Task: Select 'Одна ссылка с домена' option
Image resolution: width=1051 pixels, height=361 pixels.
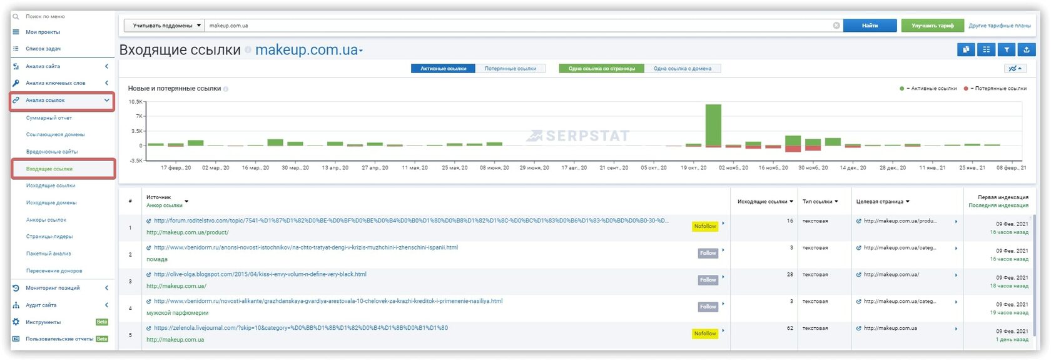Action: pos(683,69)
